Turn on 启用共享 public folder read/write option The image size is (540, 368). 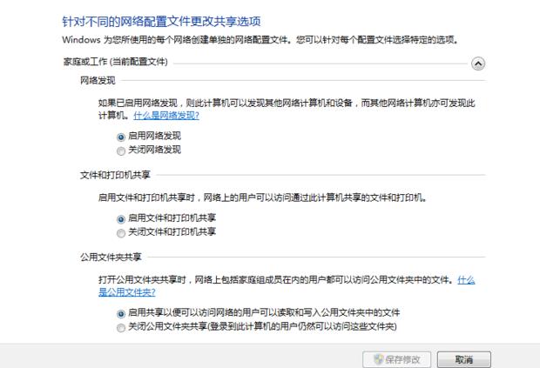click(121, 313)
